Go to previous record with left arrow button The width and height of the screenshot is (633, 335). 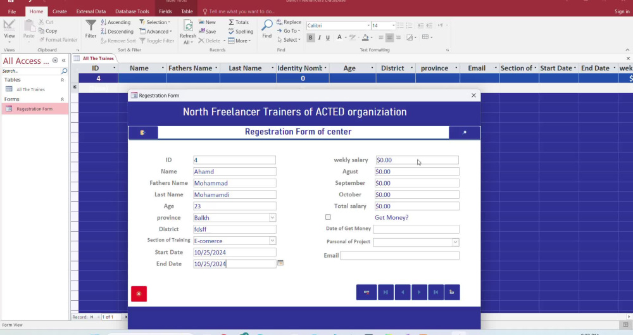click(x=403, y=292)
